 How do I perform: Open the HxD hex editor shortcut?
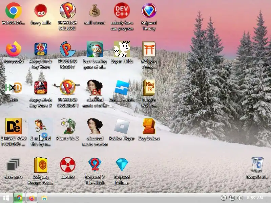click(14, 88)
